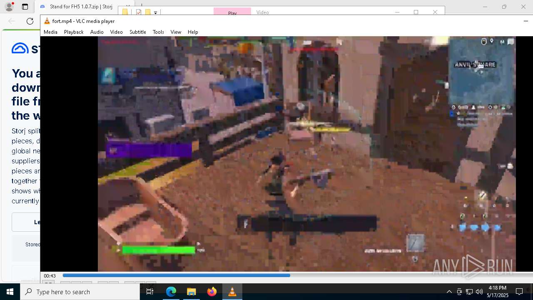533x300 pixels.
Task: Open Explorer quick access toolbar dropdown arrow
Action: tap(155, 12)
